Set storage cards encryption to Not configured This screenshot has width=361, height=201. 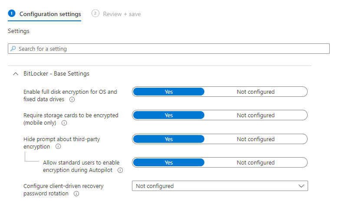[256, 115]
